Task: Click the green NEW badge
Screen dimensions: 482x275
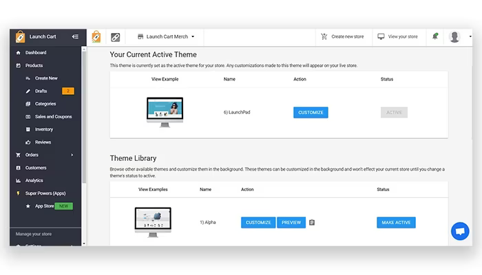Action: pos(63,206)
